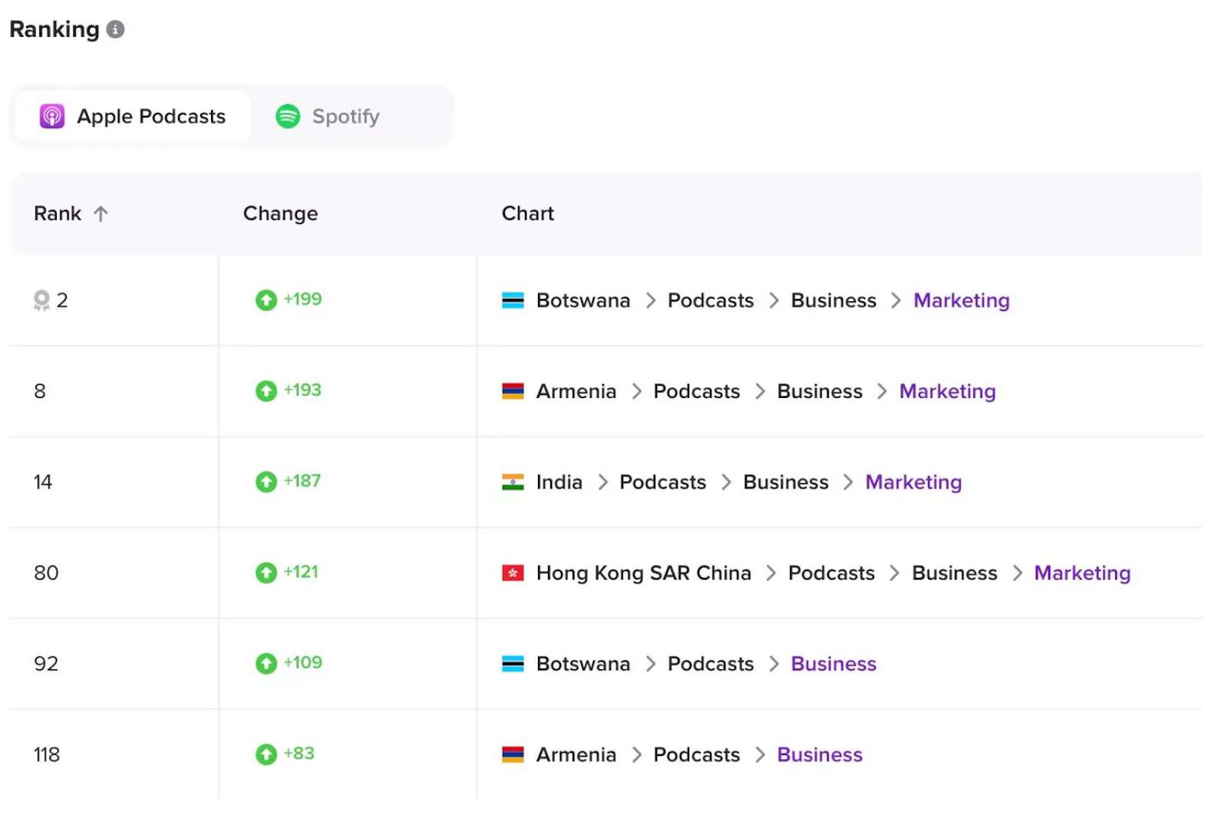Click the Change column header

pyautogui.click(x=280, y=214)
